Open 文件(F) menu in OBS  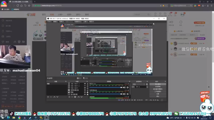tap(49, 22)
